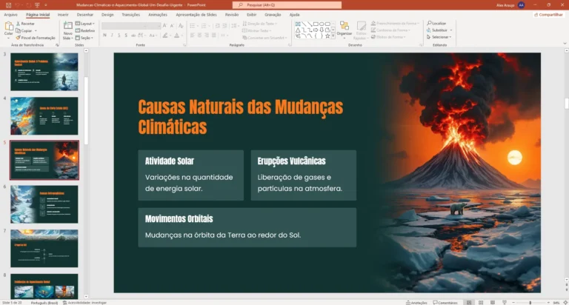
Task: Click the Alex Araujo account avatar
Action: pyautogui.click(x=522, y=5)
